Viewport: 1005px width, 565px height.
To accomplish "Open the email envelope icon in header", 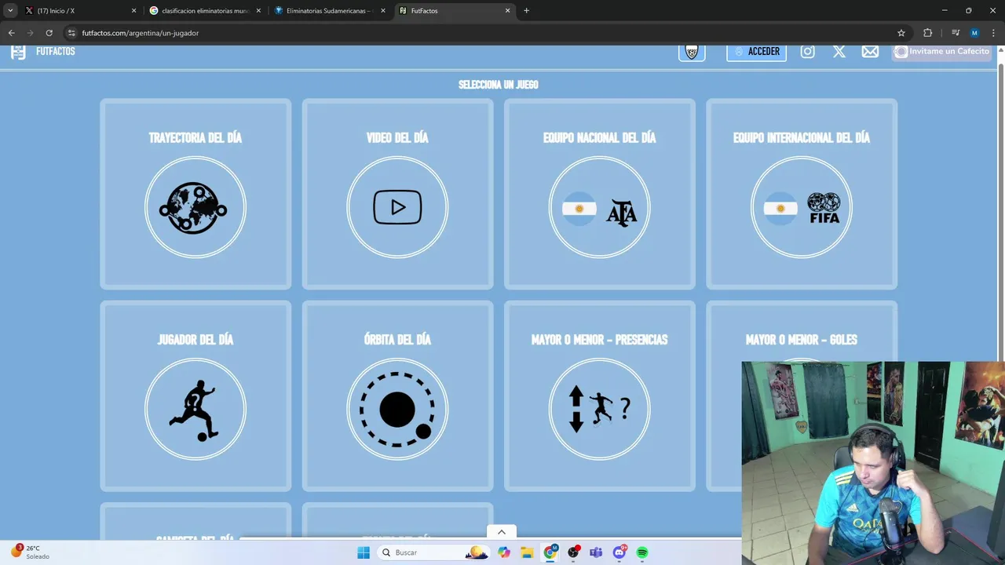I will tap(870, 52).
